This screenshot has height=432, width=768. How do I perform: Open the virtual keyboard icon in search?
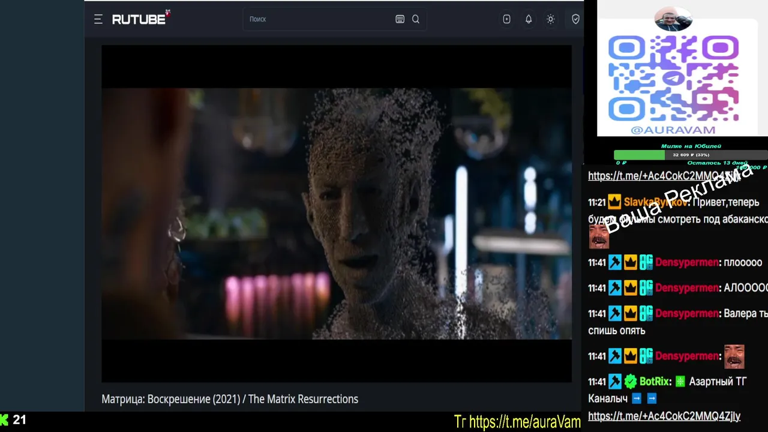coord(400,19)
